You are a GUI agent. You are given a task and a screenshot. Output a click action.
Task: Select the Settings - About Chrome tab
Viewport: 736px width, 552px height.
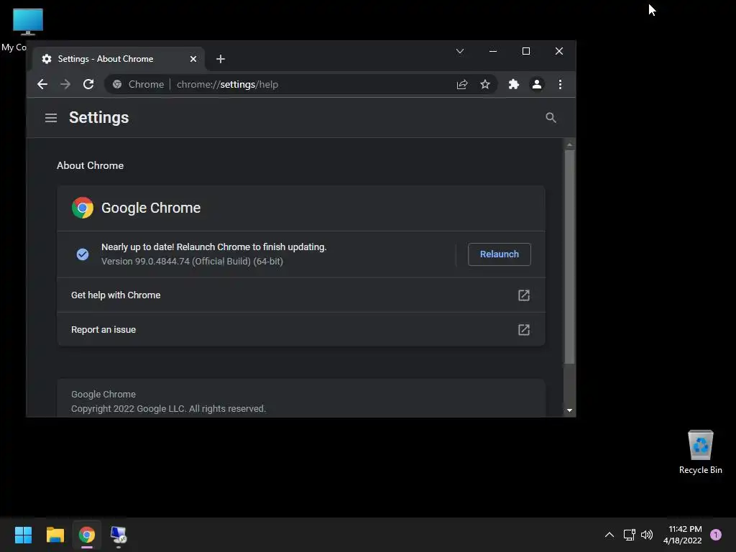click(x=119, y=59)
